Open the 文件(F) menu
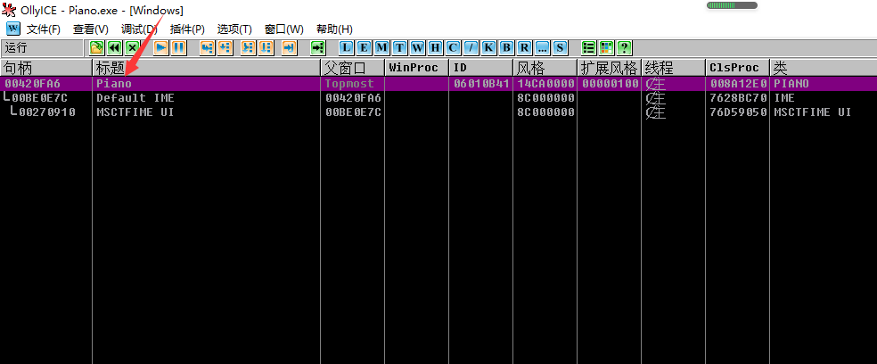 (x=44, y=29)
